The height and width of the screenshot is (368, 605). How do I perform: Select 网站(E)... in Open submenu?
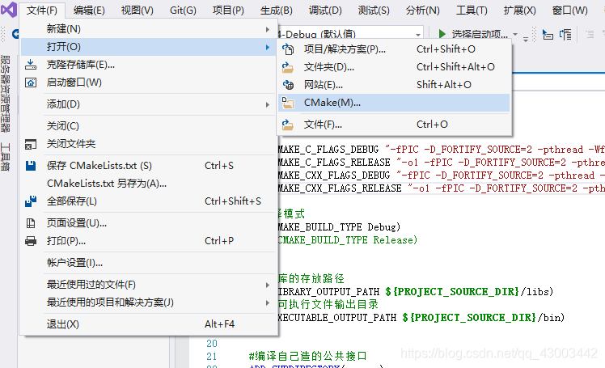pyautogui.click(x=394, y=84)
